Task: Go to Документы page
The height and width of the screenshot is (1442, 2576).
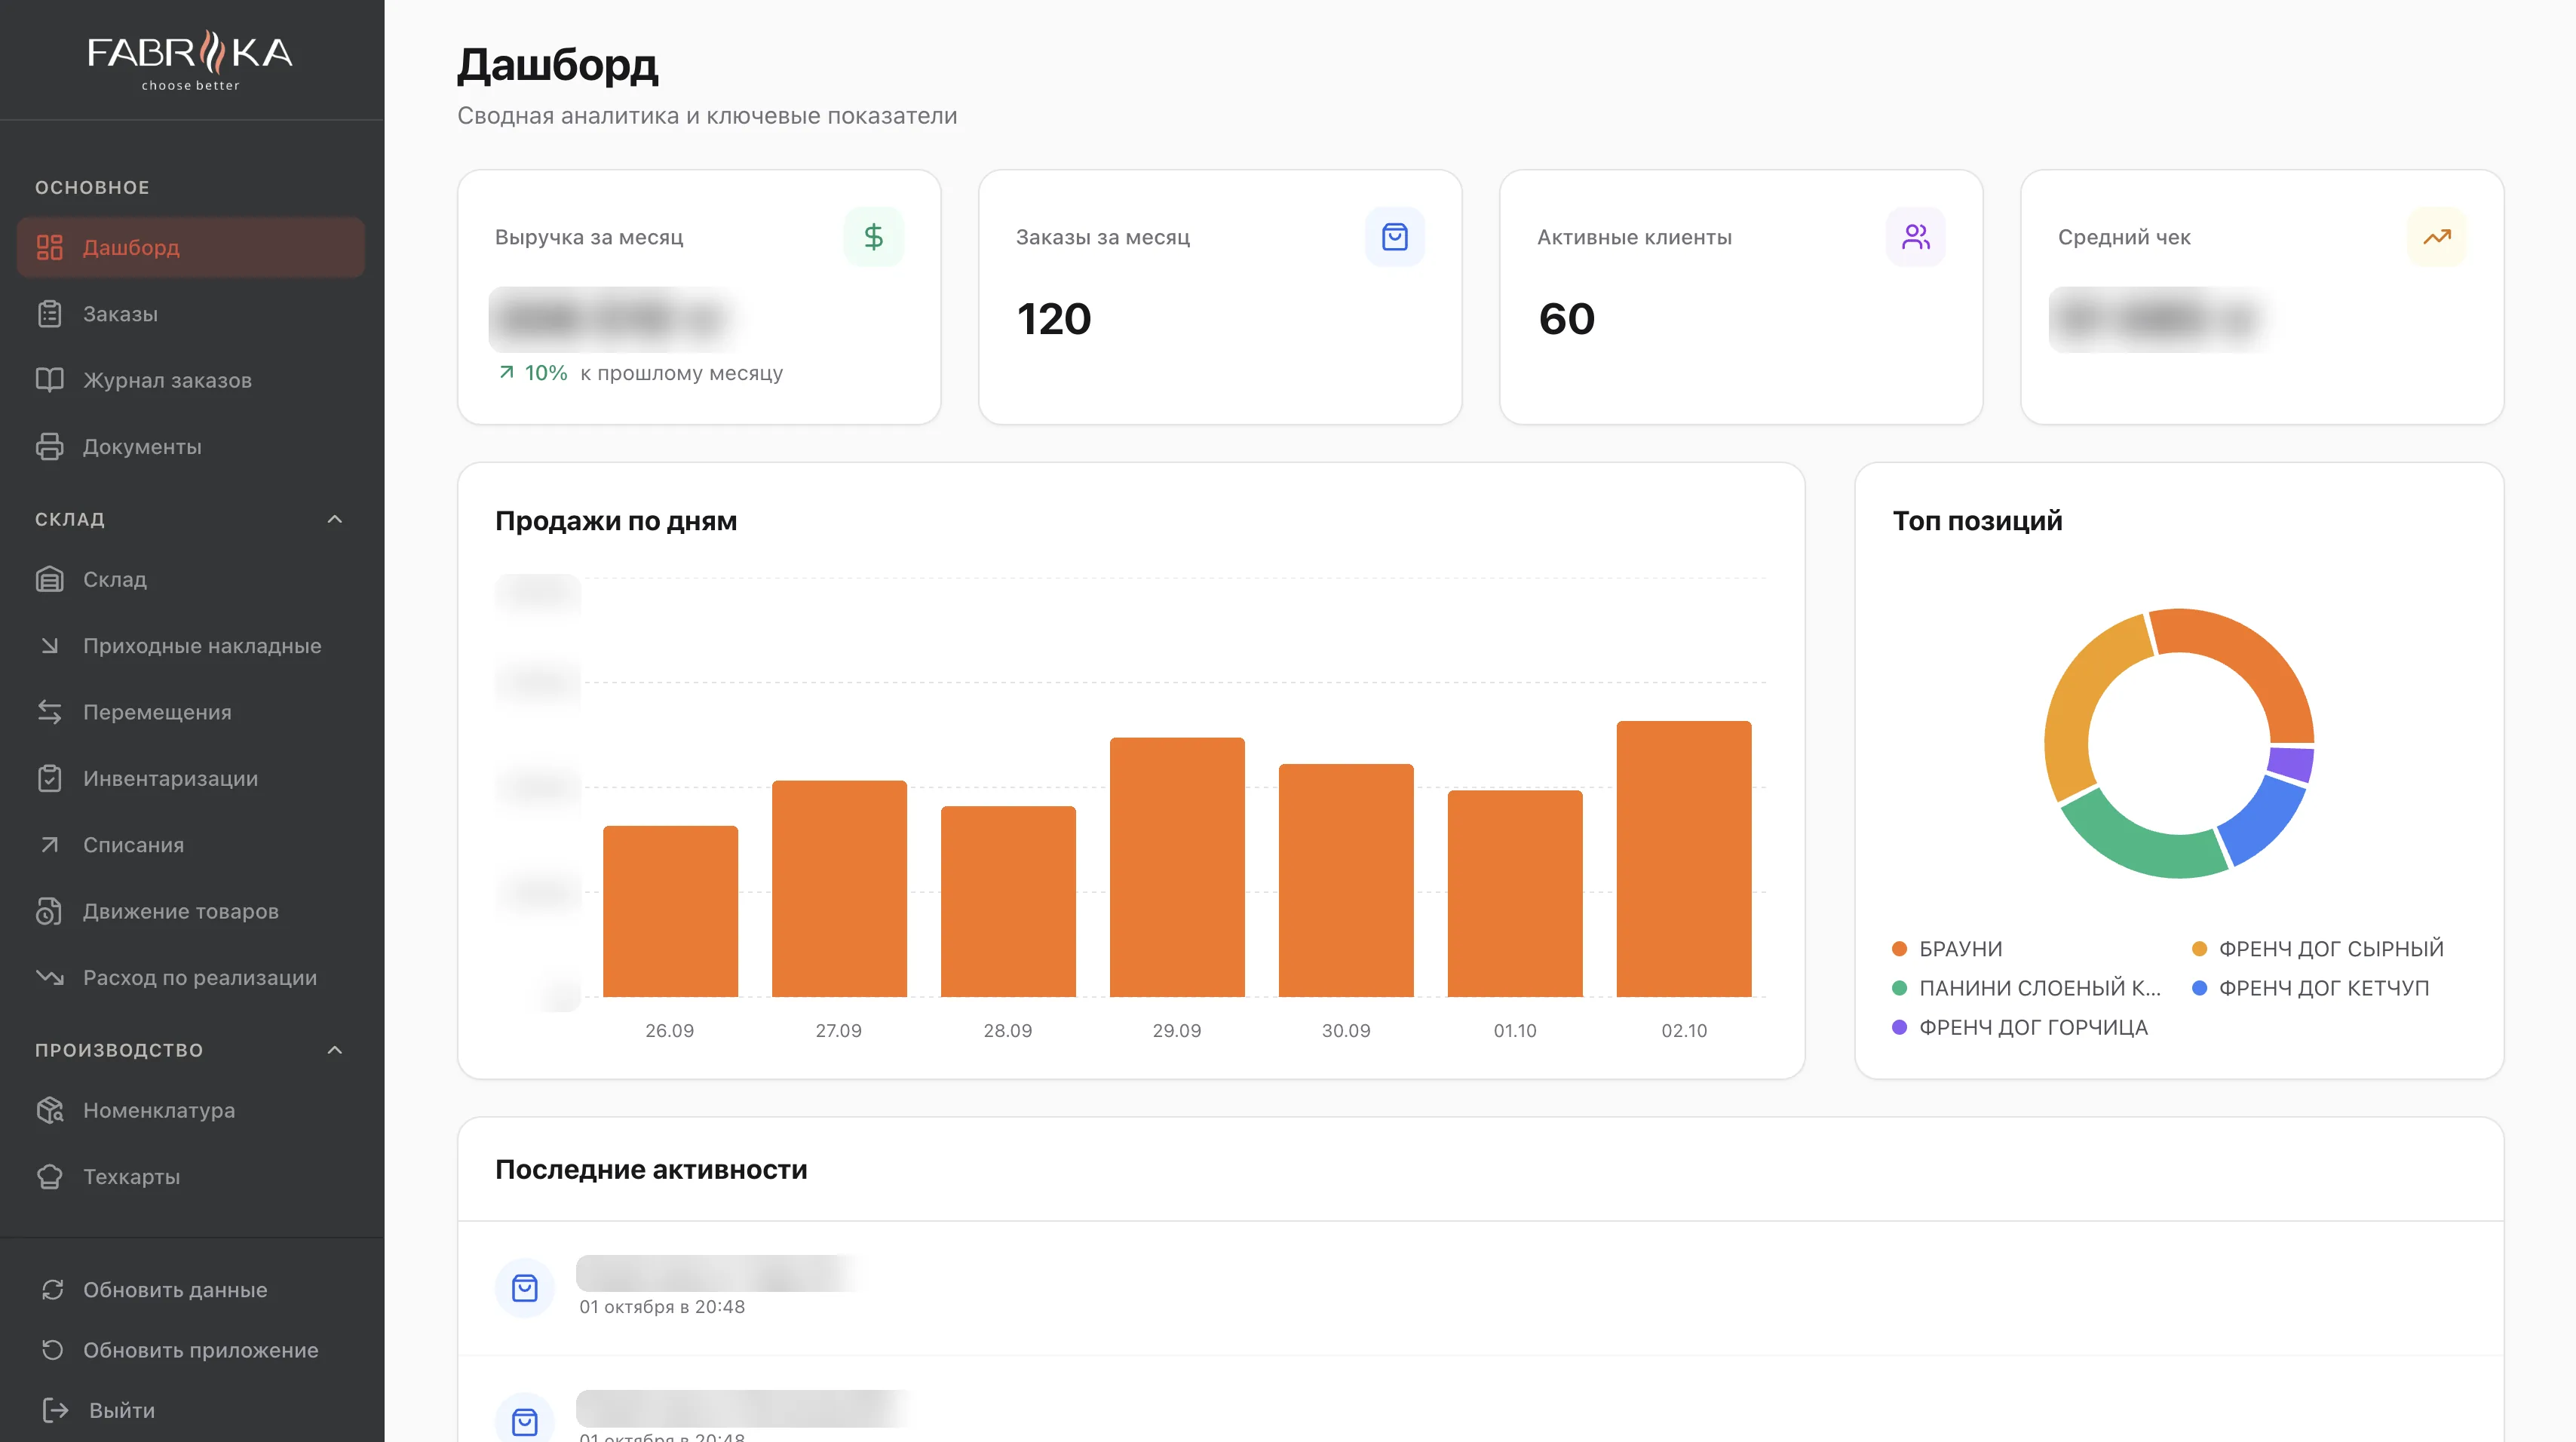Action: [191, 447]
